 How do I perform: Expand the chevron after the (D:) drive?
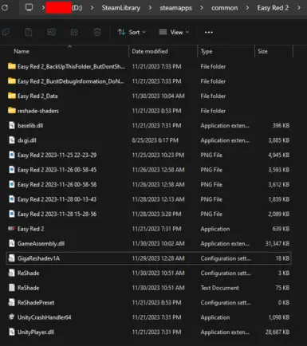coord(92,8)
